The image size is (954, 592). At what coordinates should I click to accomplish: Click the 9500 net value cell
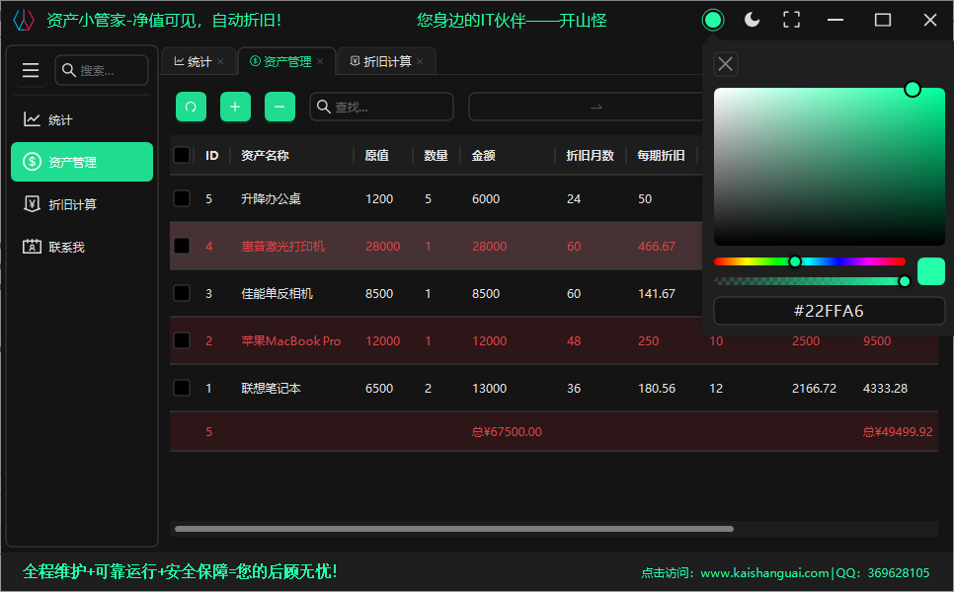coord(877,341)
